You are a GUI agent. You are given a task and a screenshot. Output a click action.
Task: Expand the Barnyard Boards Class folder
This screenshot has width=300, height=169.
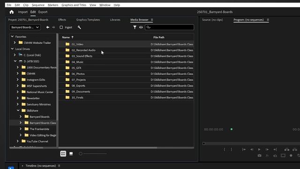[21, 123]
